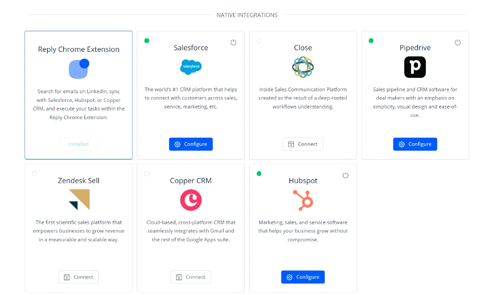Click the Zendesk Sell logo
This screenshot has width=491, height=295.
tap(79, 199)
